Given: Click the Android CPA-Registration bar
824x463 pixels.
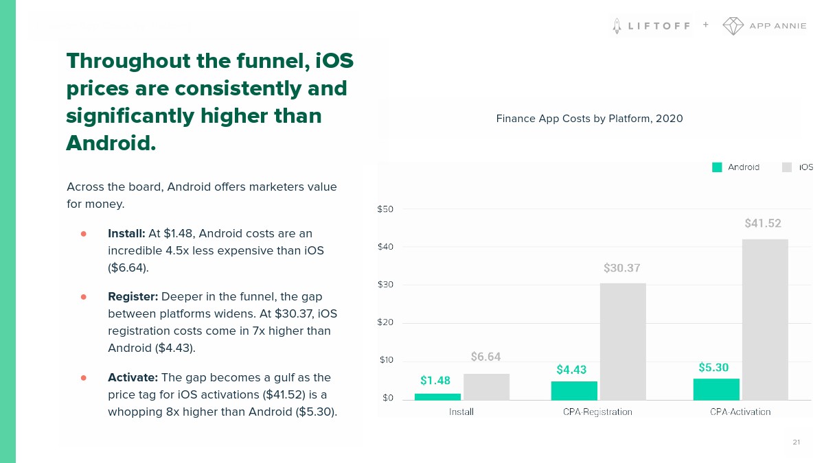Looking at the screenshot, I should tap(574, 390).
